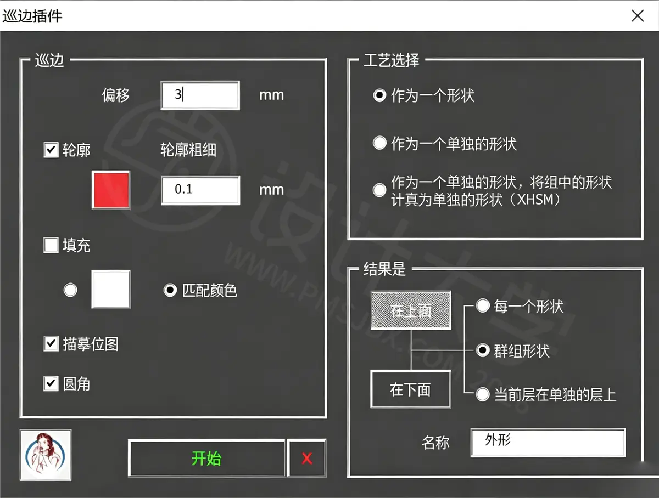Viewport: 659px width, 498px height.
Task: Open the red outline color swatch
Action: pyautogui.click(x=111, y=189)
